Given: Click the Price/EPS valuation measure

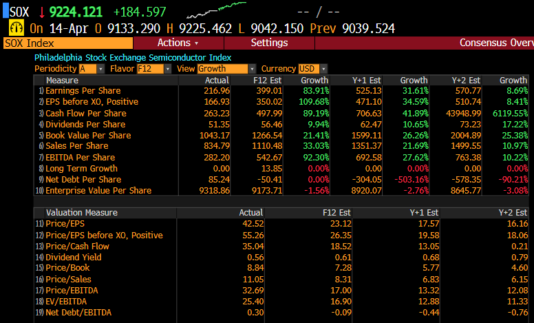Looking at the screenshot, I should click(65, 224).
